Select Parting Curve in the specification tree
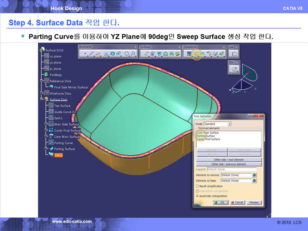Screen dimensions: 308x231 click(63, 143)
